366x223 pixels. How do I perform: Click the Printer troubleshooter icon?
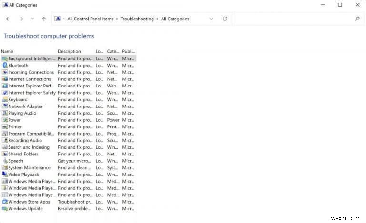(5, 127)
